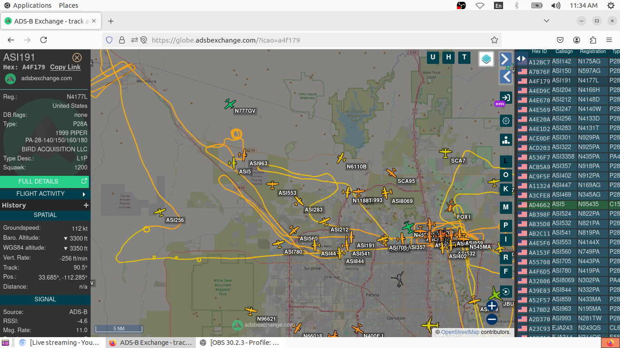Image resolution: width=620 pixels, height=348 pixels.
Task: Reload the page in the browser
Action: 44,40
